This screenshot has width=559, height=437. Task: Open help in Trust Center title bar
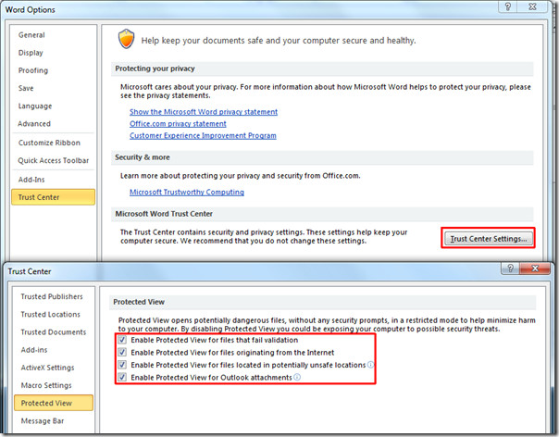510,268
